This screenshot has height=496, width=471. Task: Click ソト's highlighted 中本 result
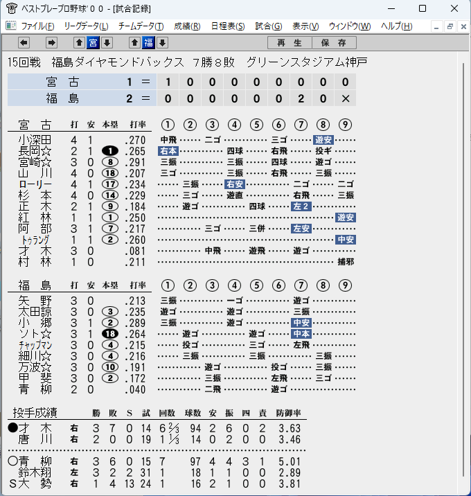[x=301, y=334]
